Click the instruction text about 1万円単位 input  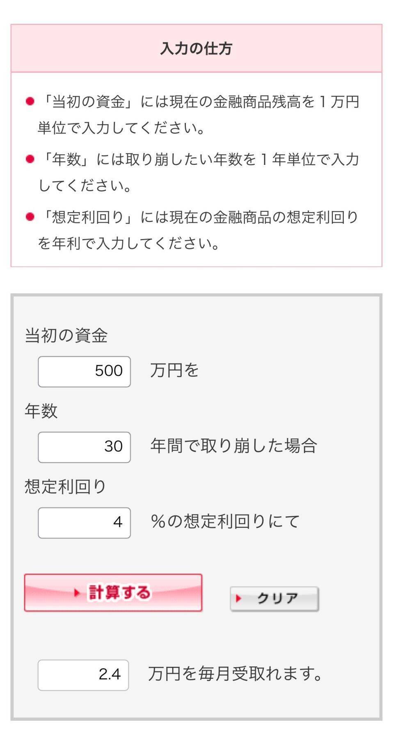coord(199,115)
